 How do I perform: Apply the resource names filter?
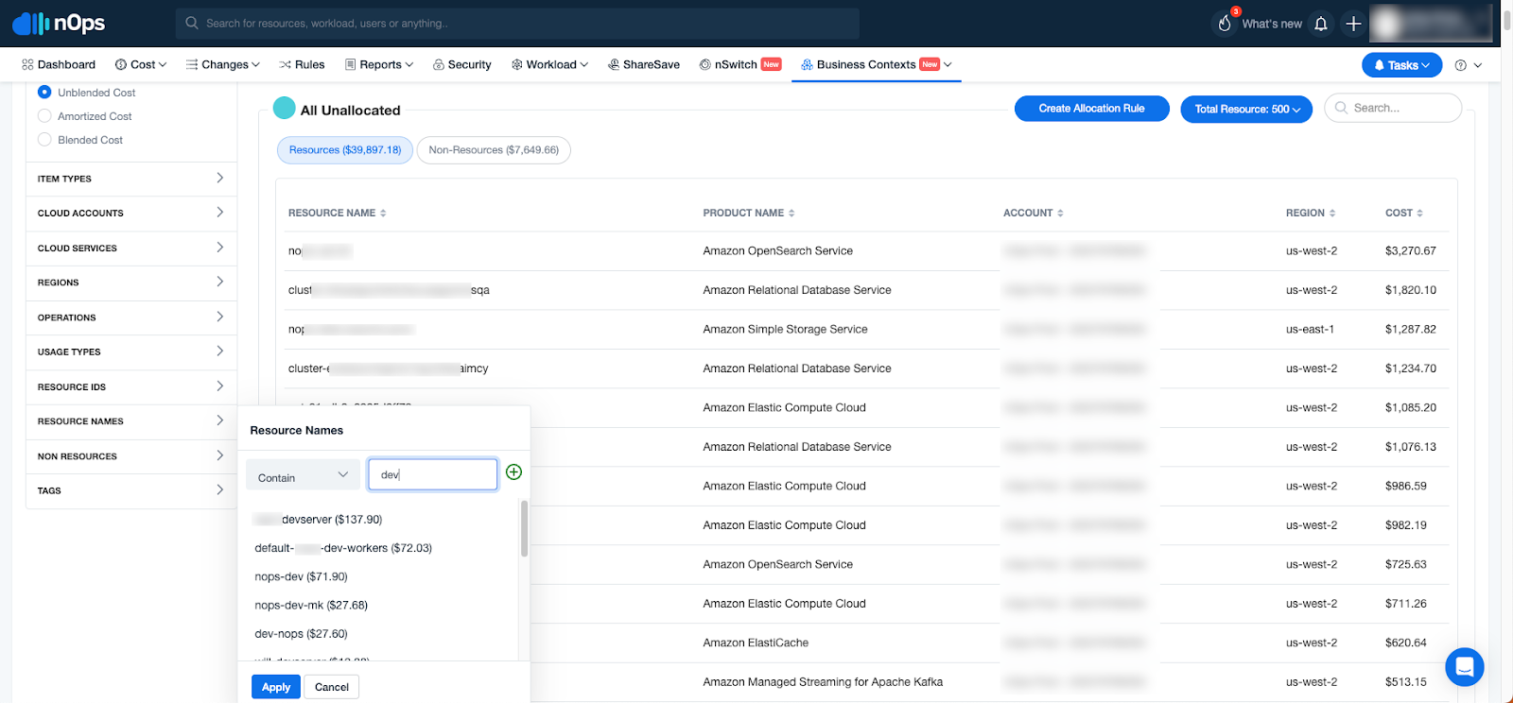coord(276,687)
